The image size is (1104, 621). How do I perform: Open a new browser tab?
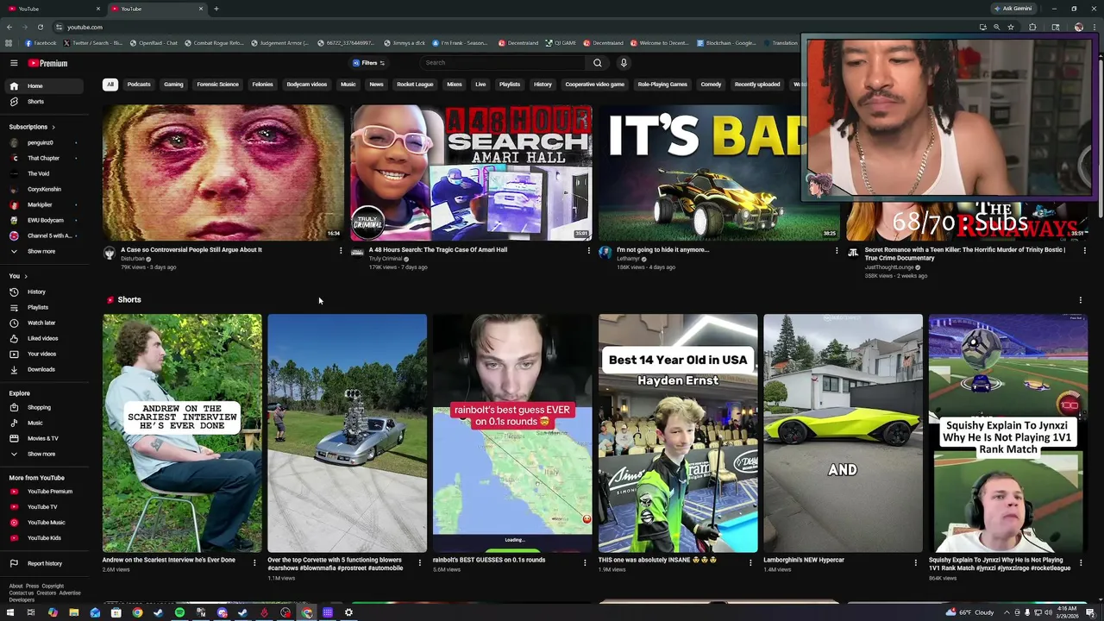tap(216, 9)
